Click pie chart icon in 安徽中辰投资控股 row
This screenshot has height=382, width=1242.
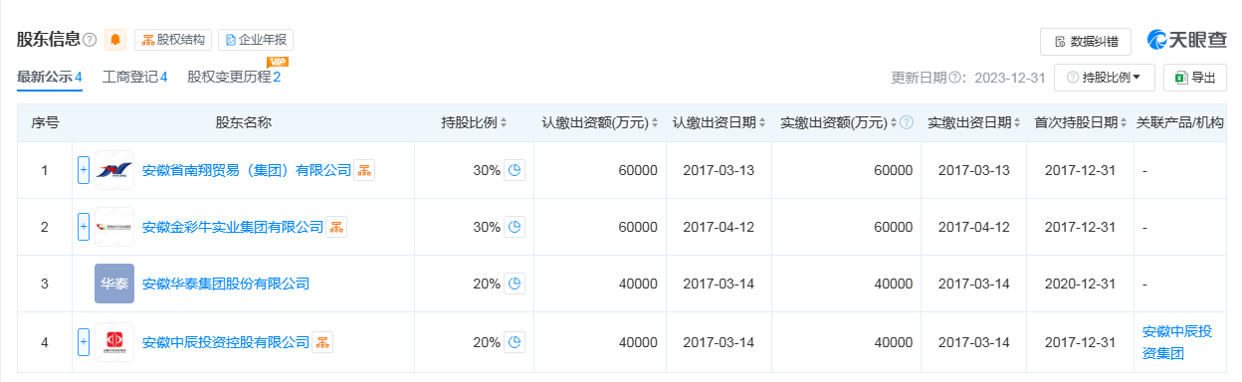pos(515,341)
